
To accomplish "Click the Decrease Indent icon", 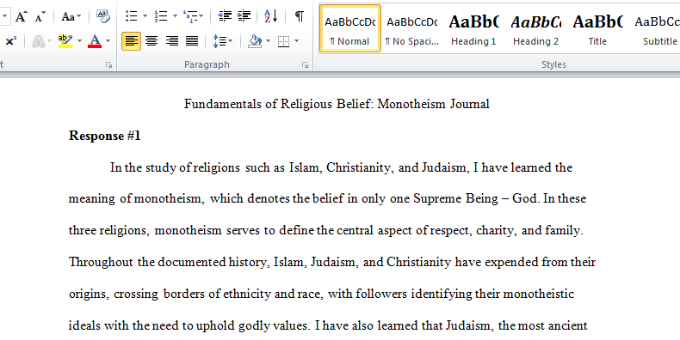I will pos(225,16).
